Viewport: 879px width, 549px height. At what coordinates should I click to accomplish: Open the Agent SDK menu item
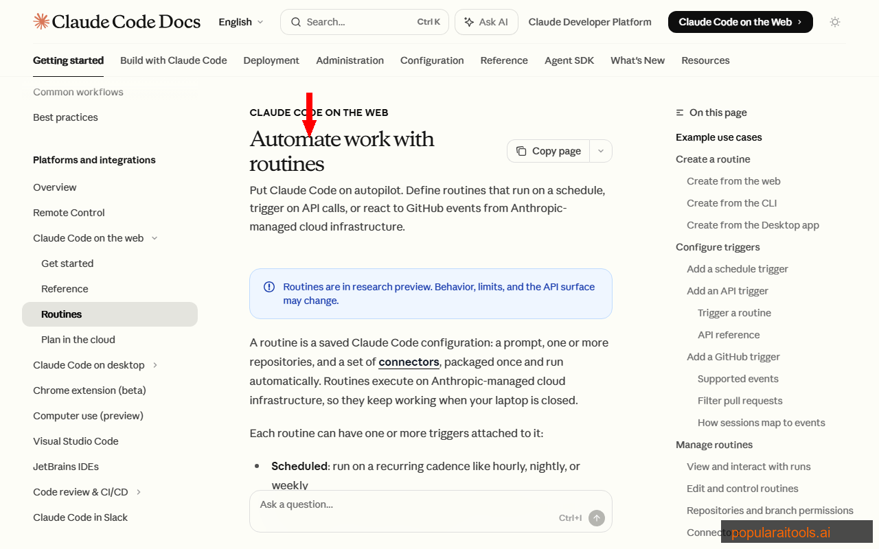pos(569,60)
